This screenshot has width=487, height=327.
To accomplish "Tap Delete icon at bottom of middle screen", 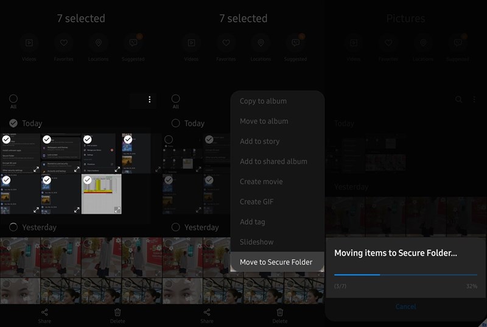I will [280, 315].
